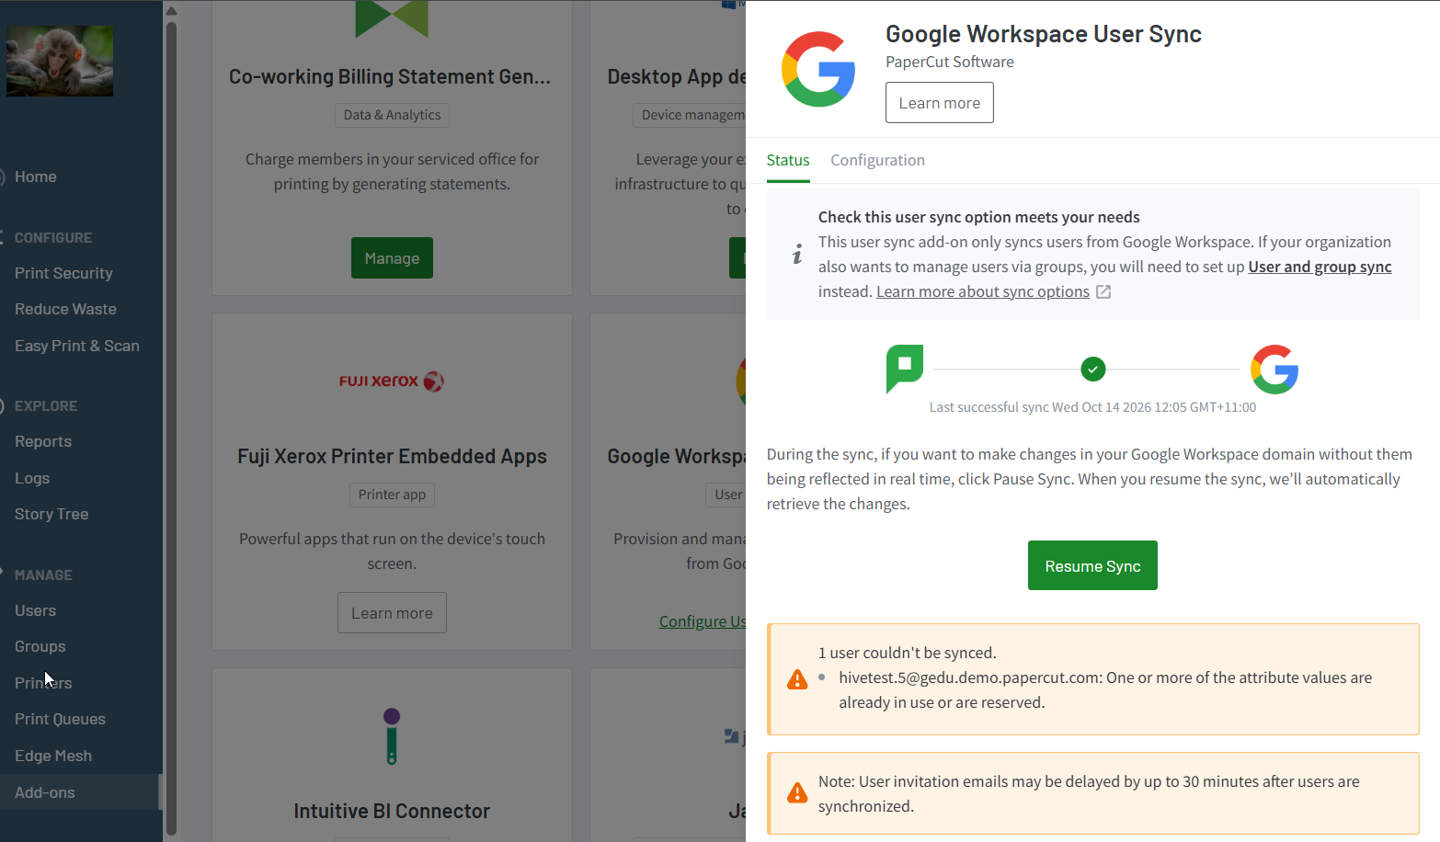
Task: Click Learn more on Fuji Xerox card
Action: [392, 613]
